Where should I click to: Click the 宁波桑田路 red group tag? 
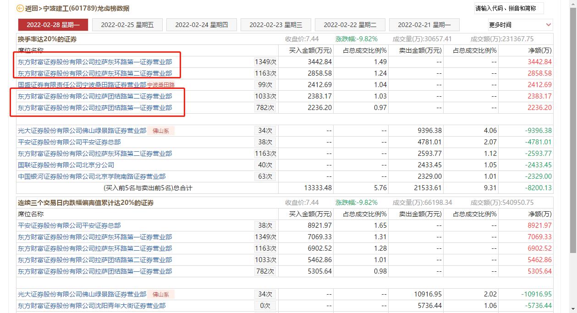point(161,84)
